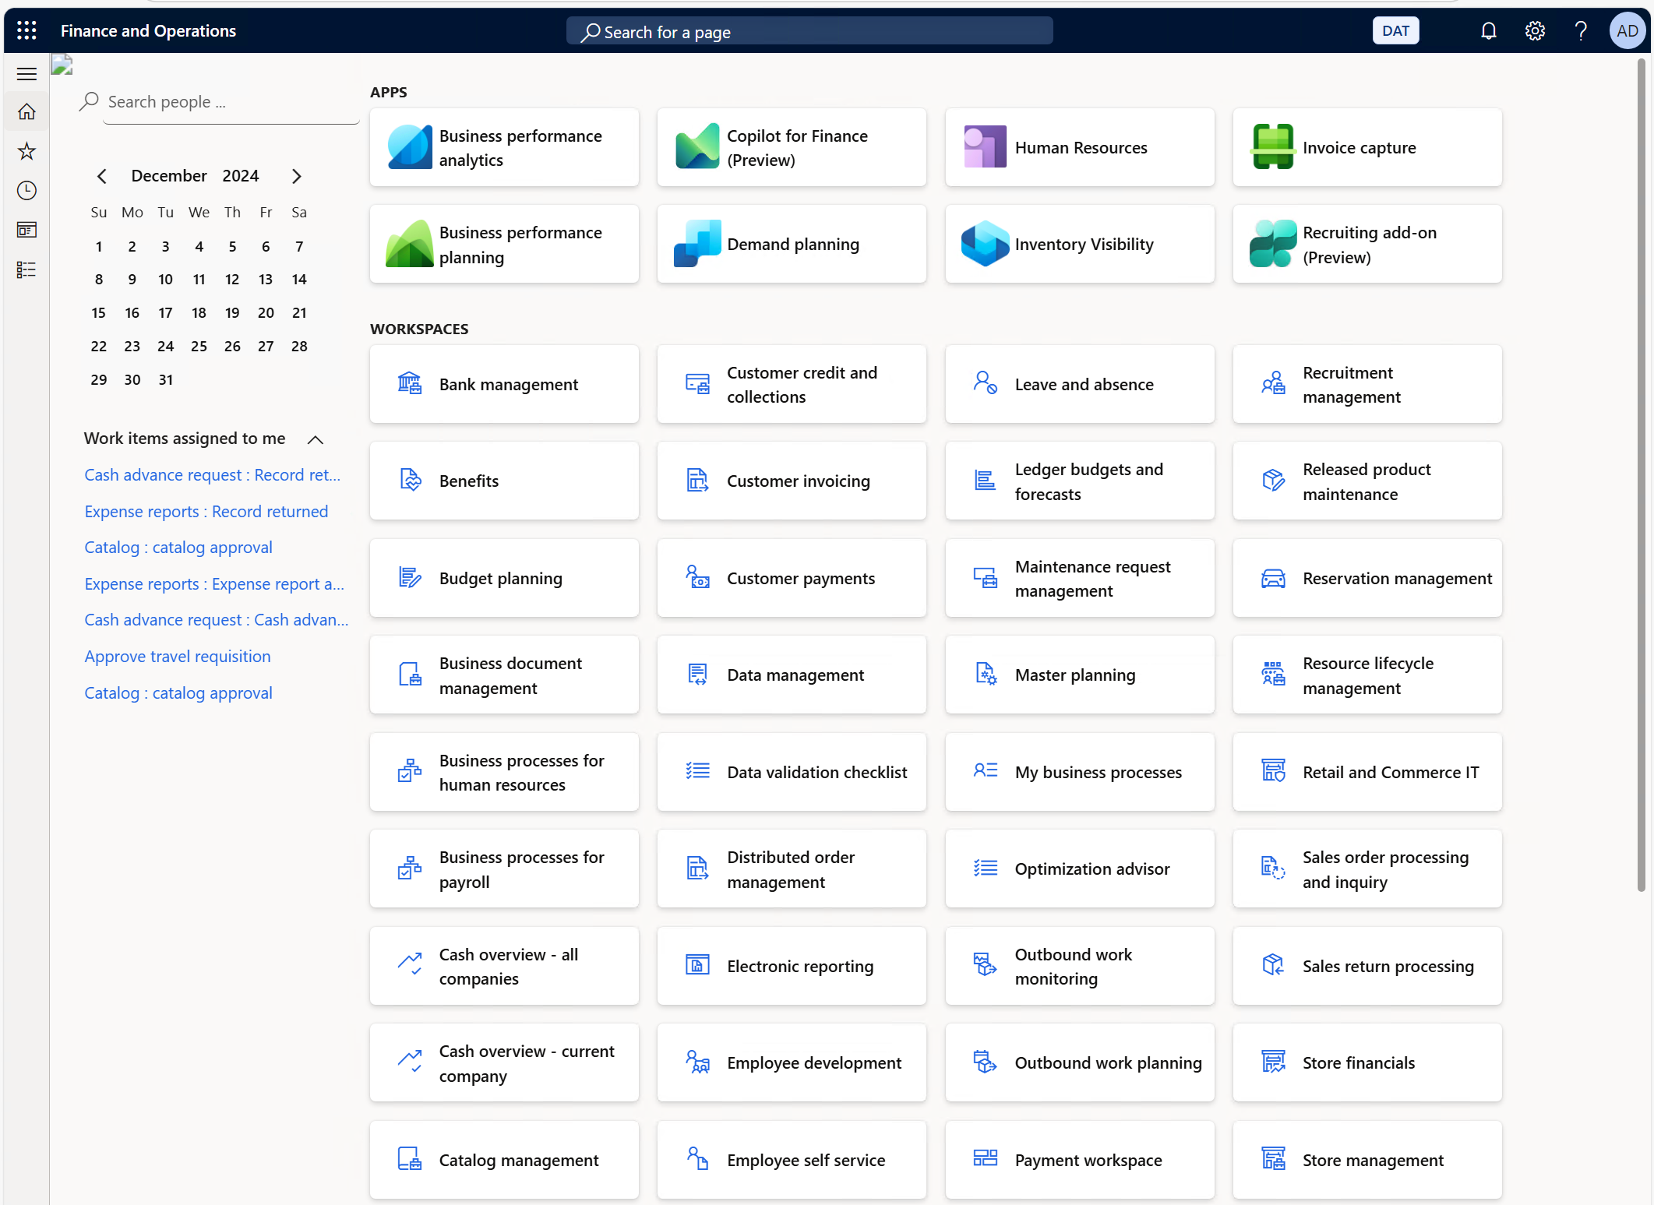Open Demand planning app icon
Screen dimensions: 1654x1205
tap(697, 244)
